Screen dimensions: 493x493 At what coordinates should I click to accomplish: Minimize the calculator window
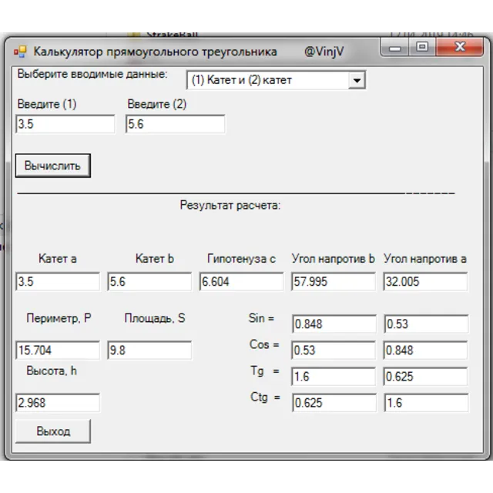[394, 48]
